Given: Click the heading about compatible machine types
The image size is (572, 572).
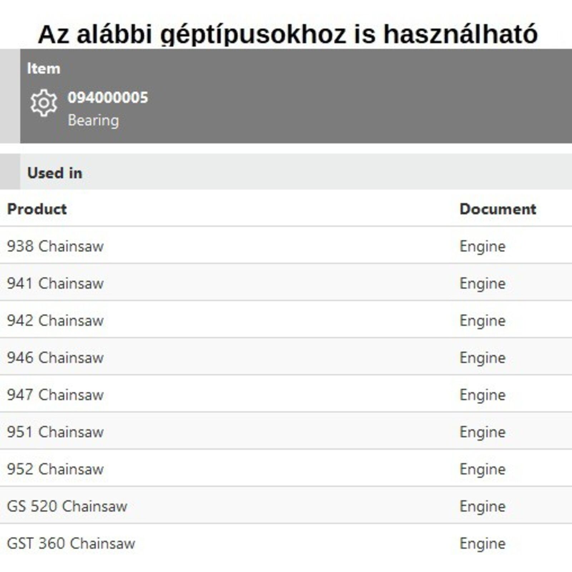Looking at the screenshot, I should (x=287, y=34).
